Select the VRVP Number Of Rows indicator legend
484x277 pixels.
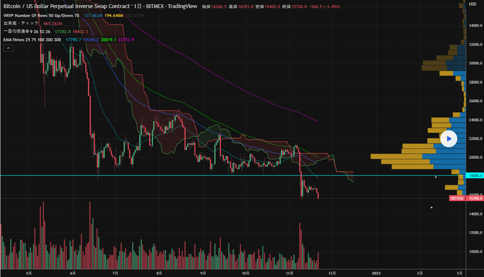41,15
